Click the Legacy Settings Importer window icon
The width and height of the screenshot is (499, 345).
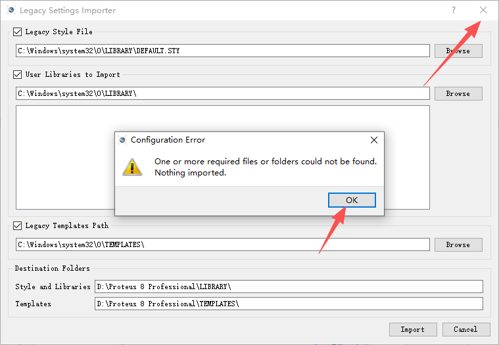point(11,10)
